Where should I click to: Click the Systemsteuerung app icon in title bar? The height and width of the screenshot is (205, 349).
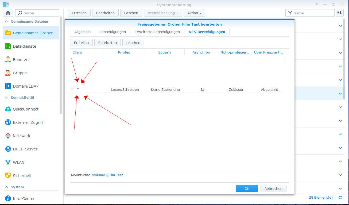pos(6,4)
